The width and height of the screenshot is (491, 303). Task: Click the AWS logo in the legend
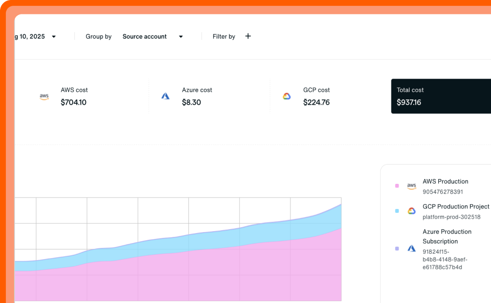[x=411, y=186]
